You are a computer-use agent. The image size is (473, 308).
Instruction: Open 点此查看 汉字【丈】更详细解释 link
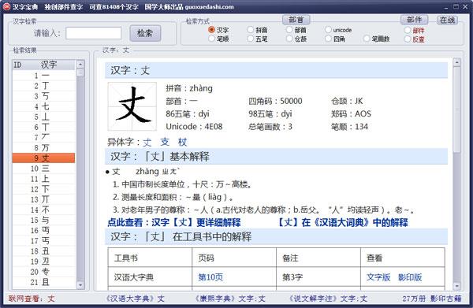(x=174, y=222)
